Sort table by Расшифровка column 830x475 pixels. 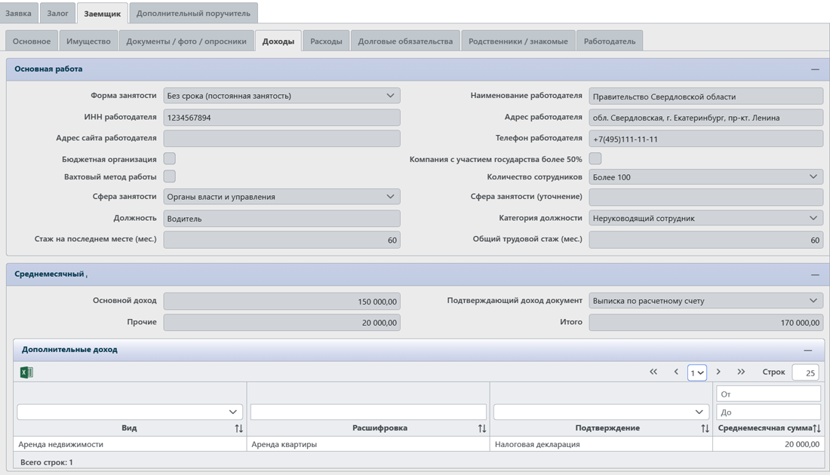coord(482,428)
